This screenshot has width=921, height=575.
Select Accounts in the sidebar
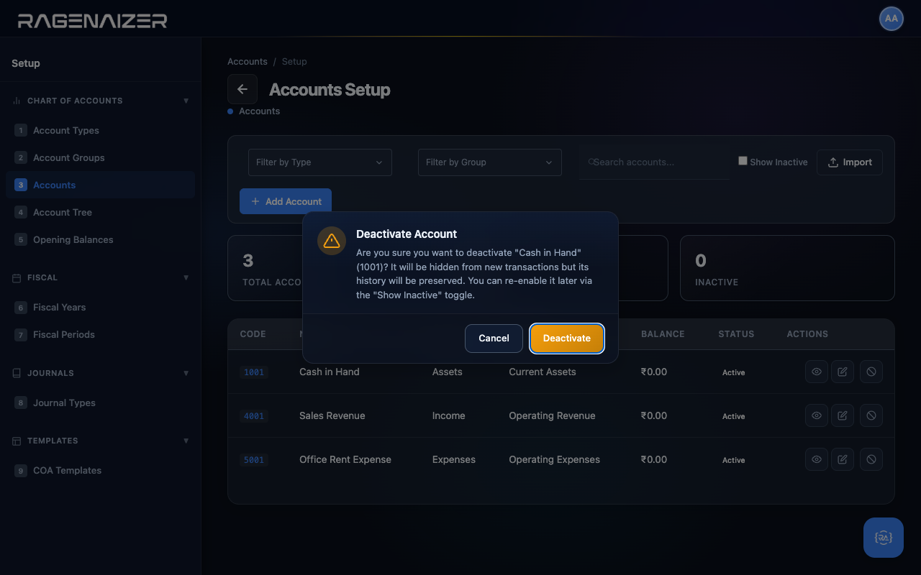click(101, 185)
